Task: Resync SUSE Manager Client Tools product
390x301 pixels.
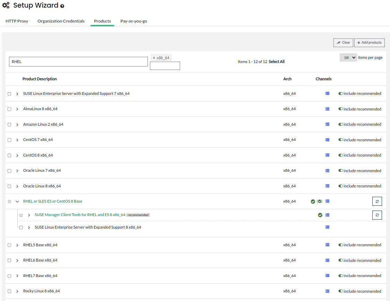Action: coord(377,215)
